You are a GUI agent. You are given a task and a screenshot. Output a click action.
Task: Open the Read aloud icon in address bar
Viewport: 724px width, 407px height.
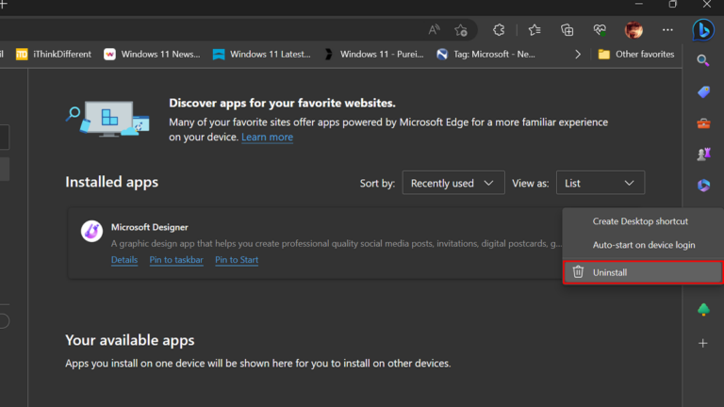point(434,30)
